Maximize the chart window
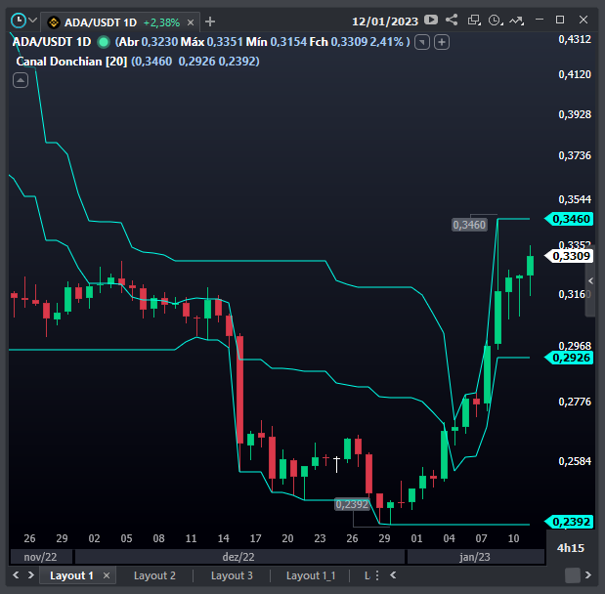Image resolution: width=605 pixels, height=594 pixels. [560, 20]
